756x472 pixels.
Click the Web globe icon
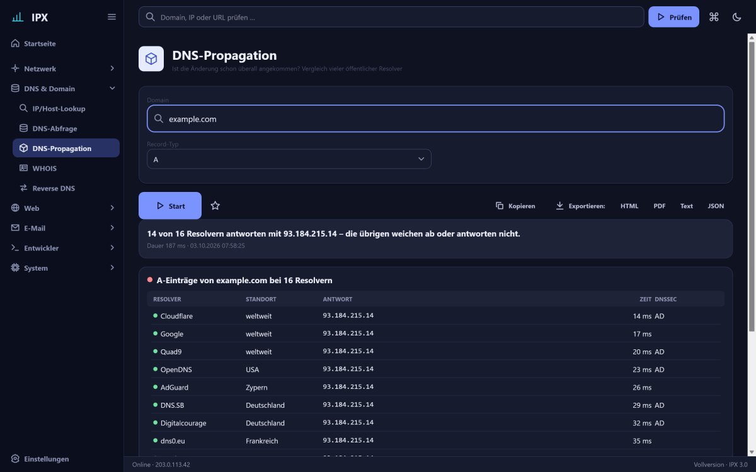coord(15,208)
